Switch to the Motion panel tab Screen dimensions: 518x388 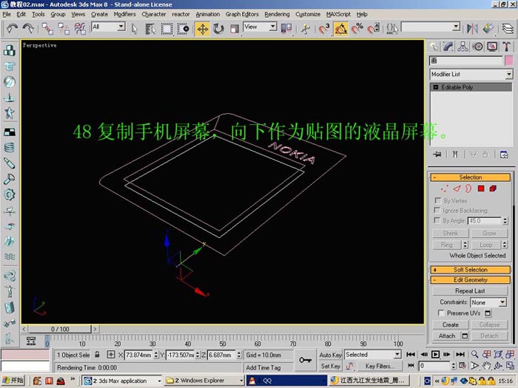coord(478,47)
